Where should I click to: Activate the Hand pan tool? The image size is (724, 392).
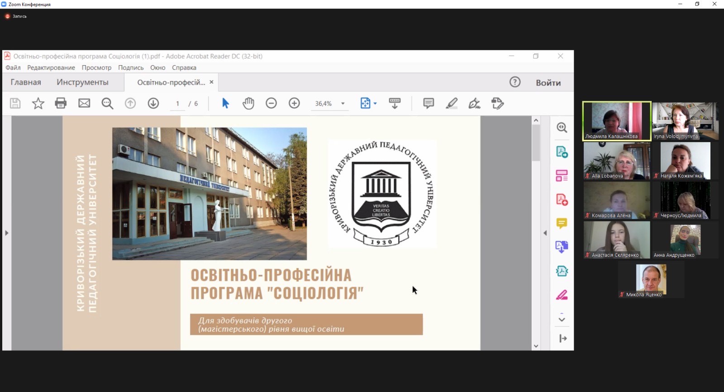(x=248, y=103)
